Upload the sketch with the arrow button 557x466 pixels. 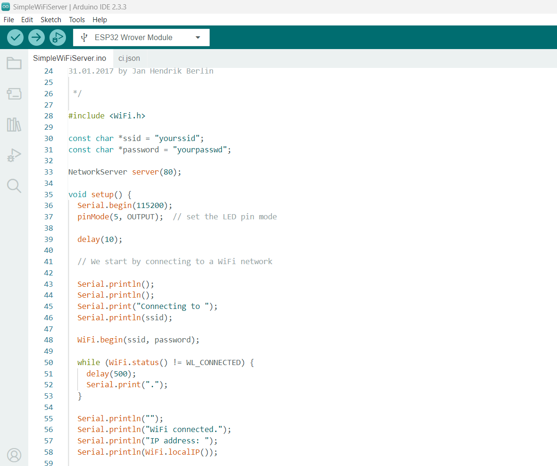tap(36, 37)
